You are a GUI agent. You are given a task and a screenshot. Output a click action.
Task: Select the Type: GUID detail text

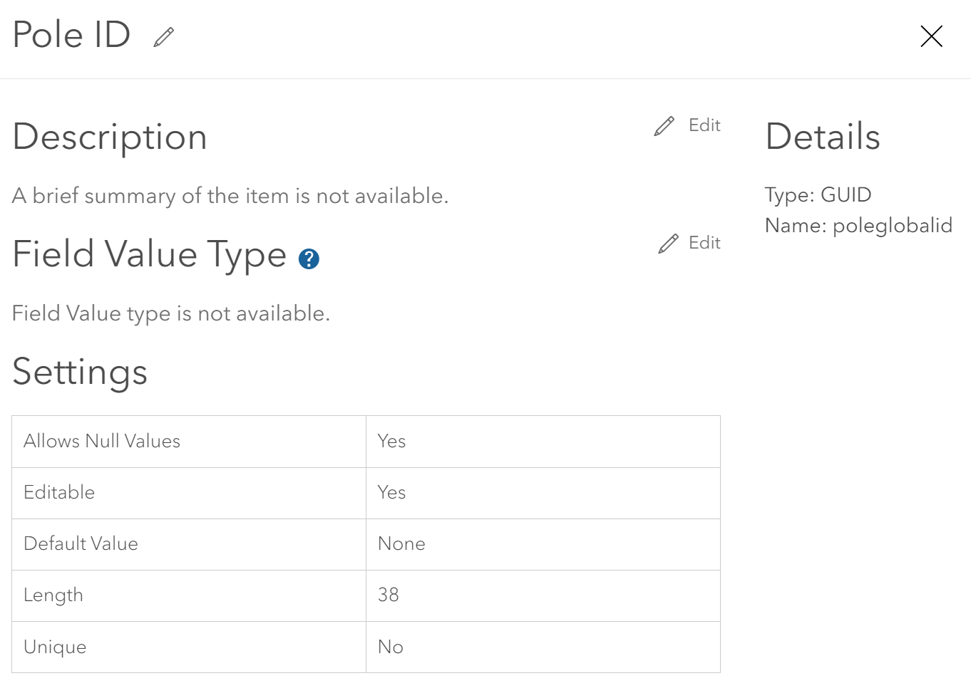pos(818,194)
